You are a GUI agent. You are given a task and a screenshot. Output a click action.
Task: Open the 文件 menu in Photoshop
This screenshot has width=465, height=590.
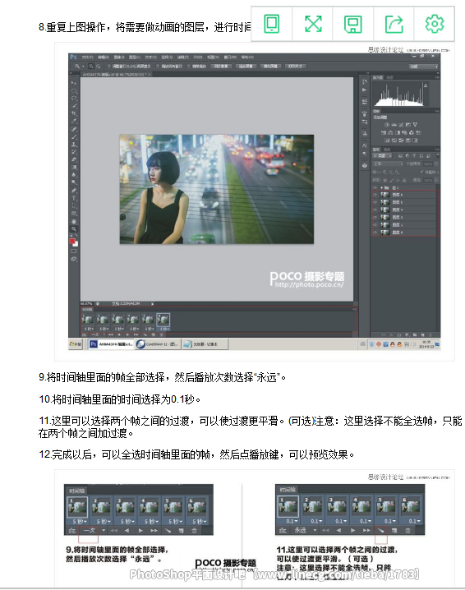click(88, 58)
